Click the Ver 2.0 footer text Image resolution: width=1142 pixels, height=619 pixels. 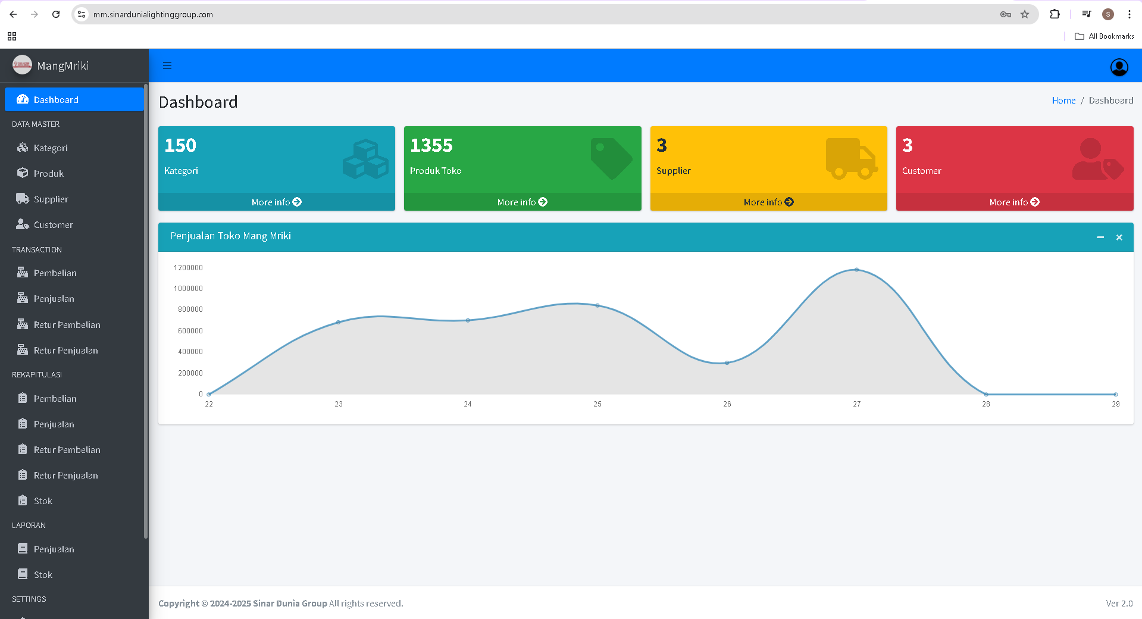pyautogui.click(x=1119, y=604)
